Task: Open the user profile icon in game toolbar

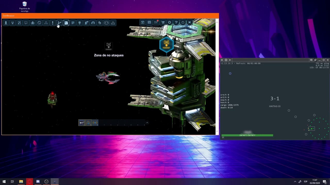Action: 6,23
